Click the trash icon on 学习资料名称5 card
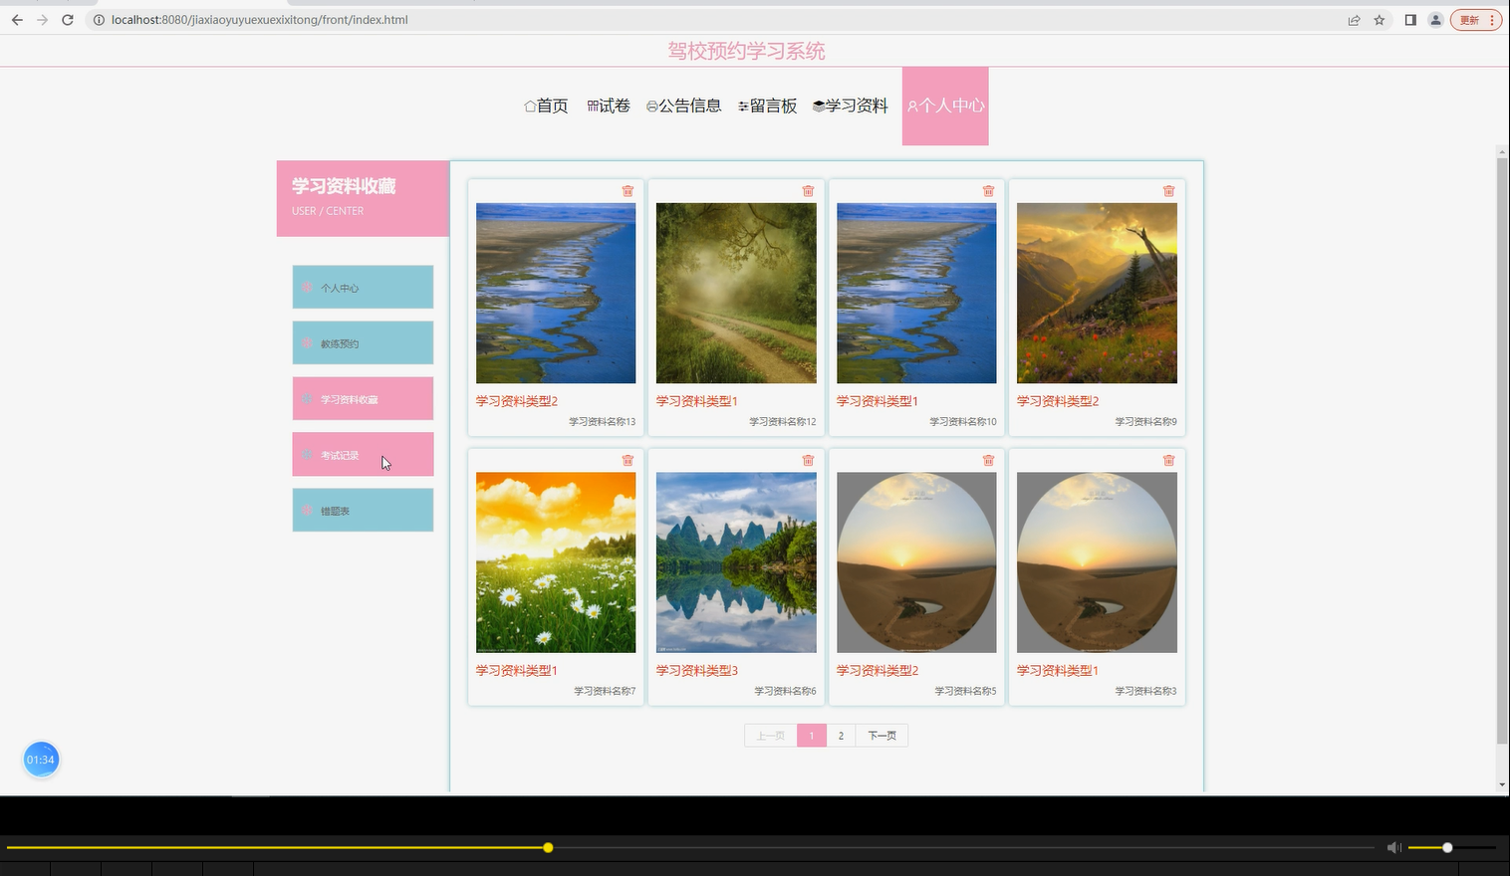This screenshot has width=1510, height=876. [987, 460]
